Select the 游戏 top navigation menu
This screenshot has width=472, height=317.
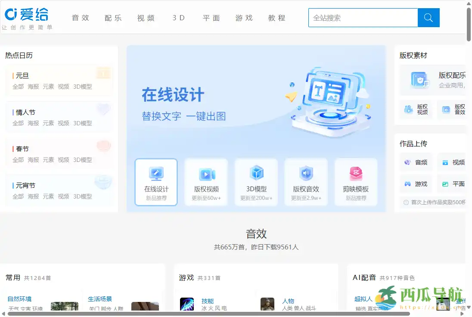244,18
